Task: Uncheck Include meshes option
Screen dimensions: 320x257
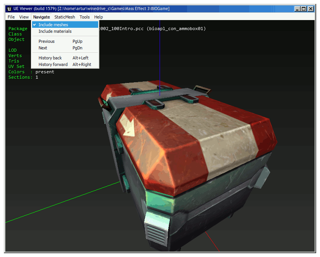Action: point(65,25)
